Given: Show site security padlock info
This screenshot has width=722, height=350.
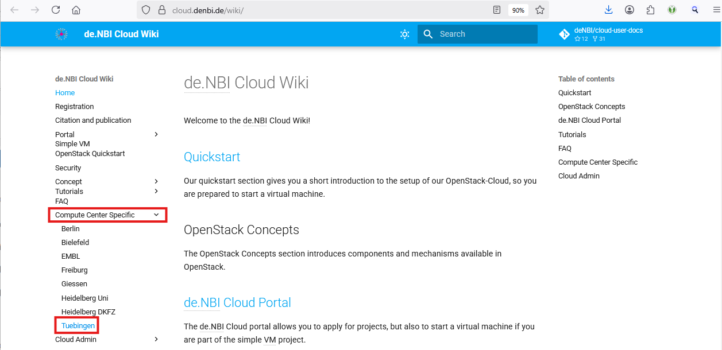Looking at the screenshot, I should (x=161, y=10).
